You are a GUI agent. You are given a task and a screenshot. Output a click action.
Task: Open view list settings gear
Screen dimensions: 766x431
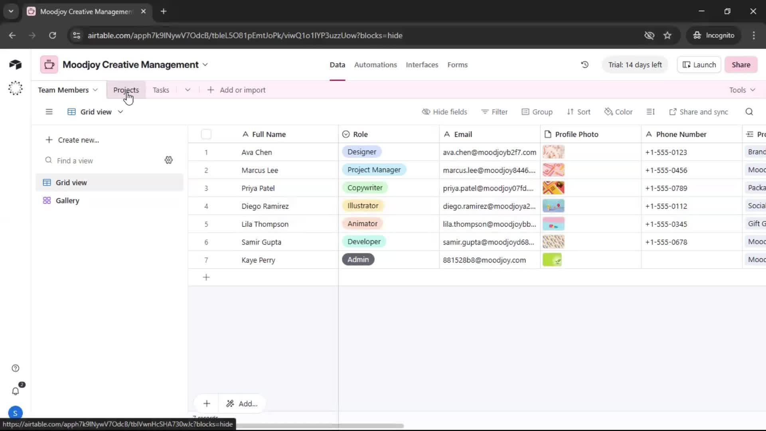(169, 160)
